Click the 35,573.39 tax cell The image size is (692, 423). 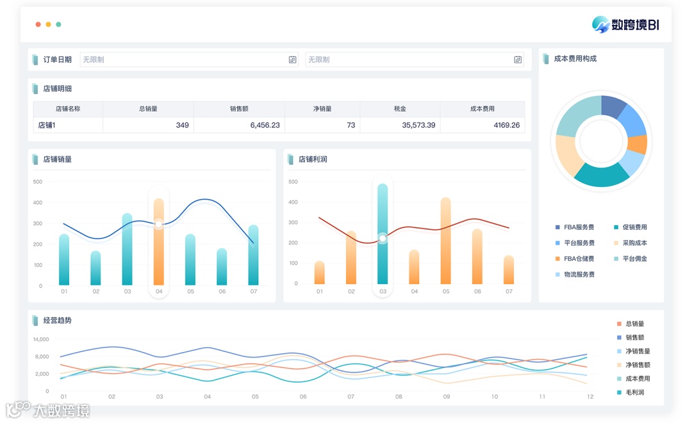[400, 125]
